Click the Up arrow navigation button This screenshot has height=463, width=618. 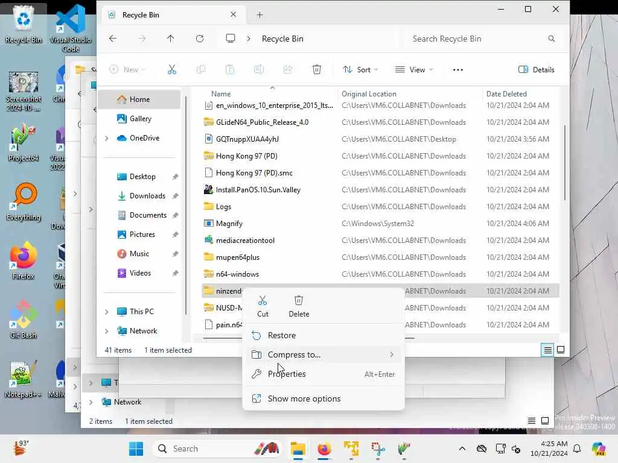170,39
